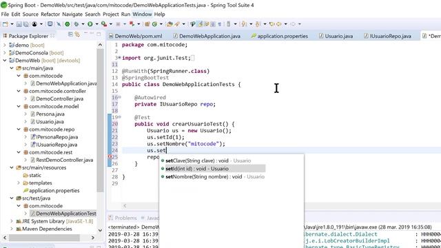Viewport: 441px width, 248px height.
Task: Expand the Maven Dependencies node
Action: point(12,229)
